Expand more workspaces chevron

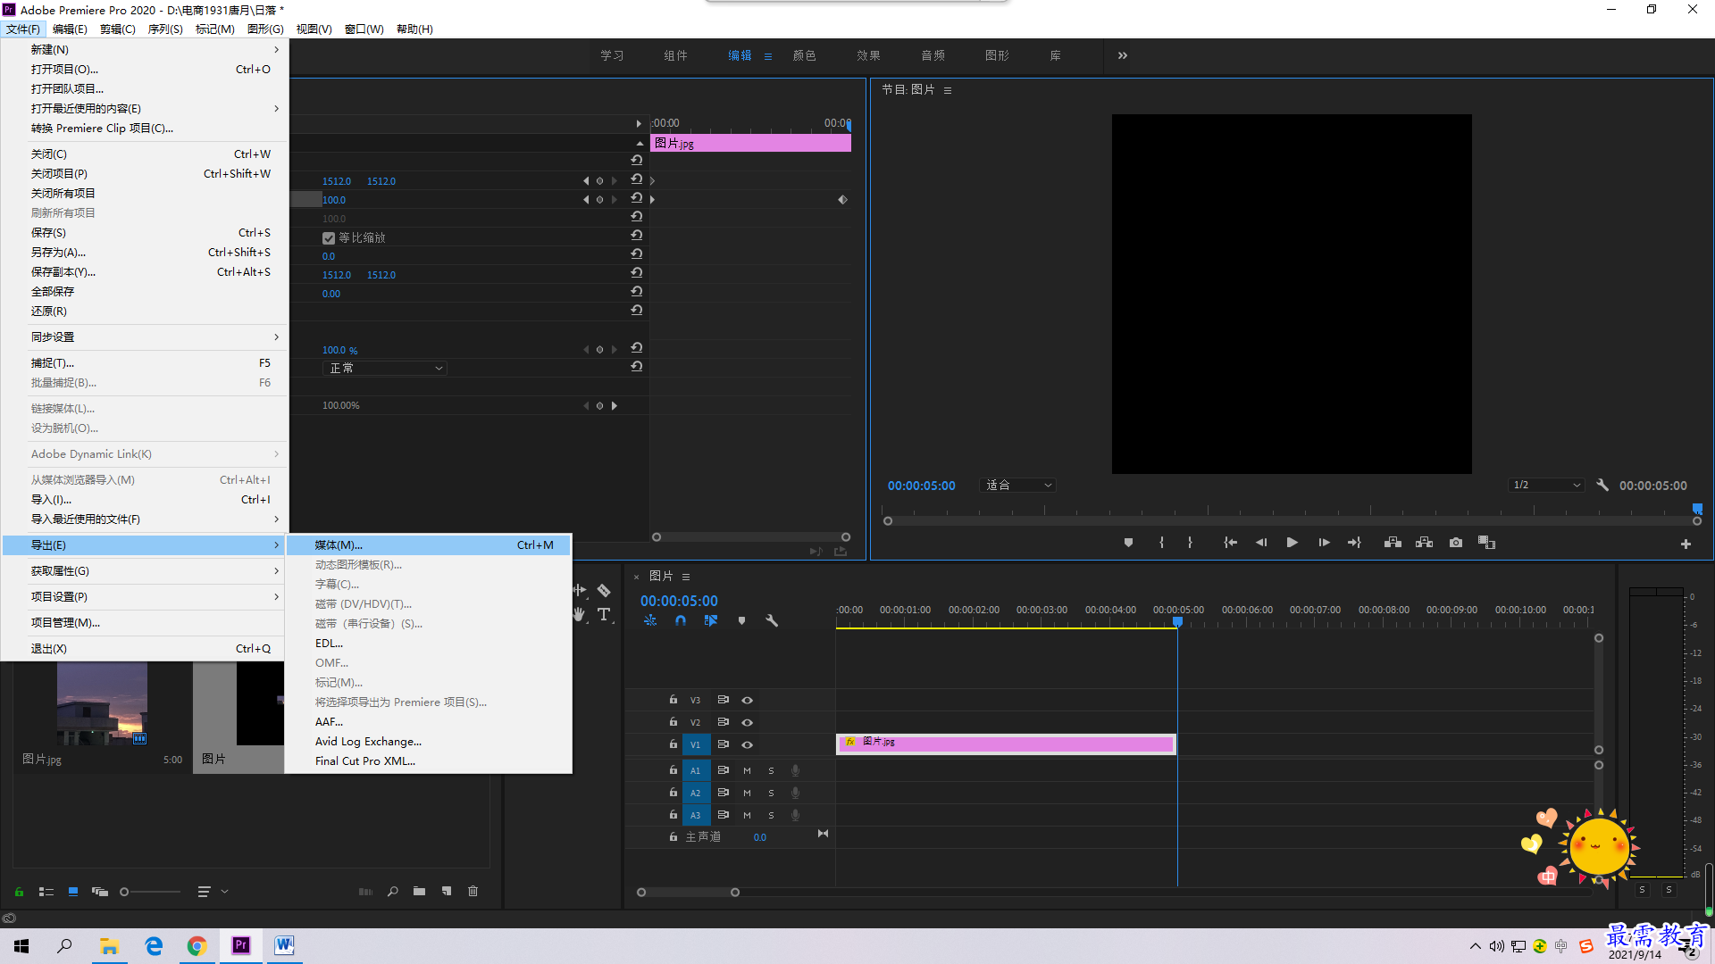1123,55
